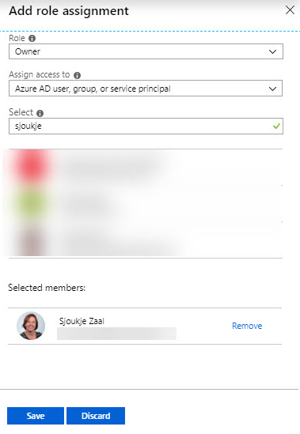Select the search result with green avatar

coord(146,203)
